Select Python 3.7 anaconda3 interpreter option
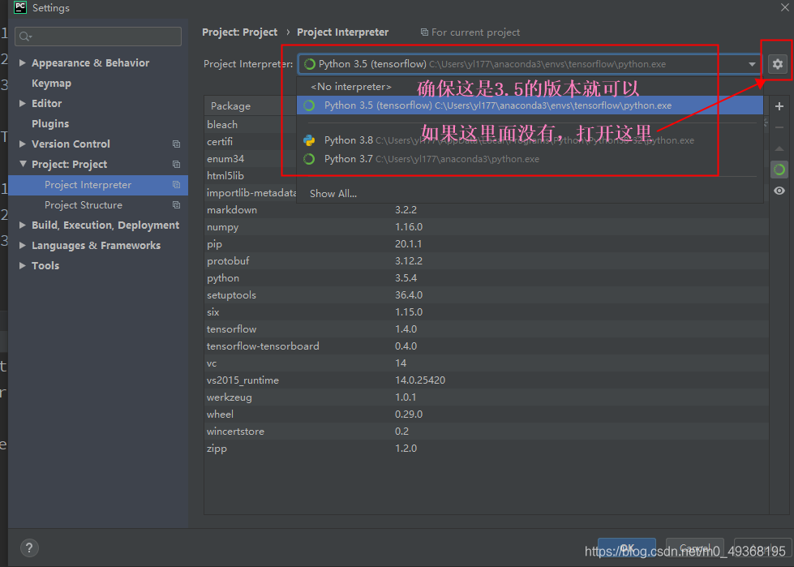This screenshot has width=794, height=567. click(x=530, y=159)
